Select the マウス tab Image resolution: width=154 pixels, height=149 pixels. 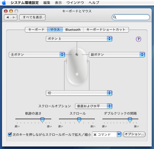click(x=55, y=30)
